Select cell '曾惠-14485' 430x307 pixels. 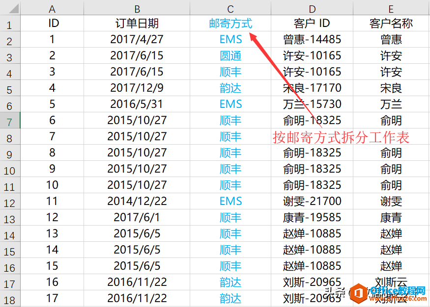(312, 39)
